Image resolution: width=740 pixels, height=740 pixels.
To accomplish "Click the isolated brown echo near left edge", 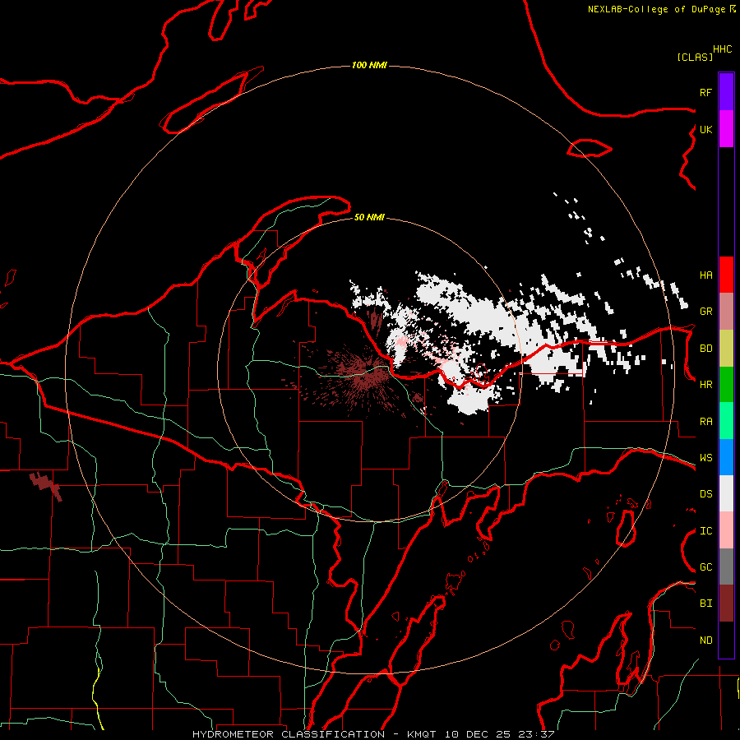I will click(x=46, y=486).
